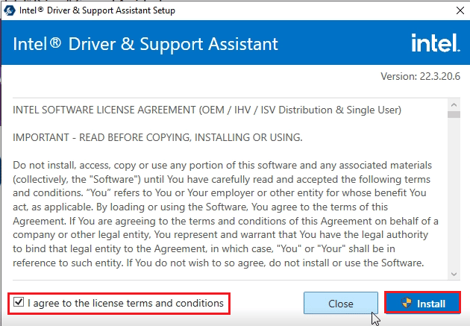This screenshot has width=470, height=326.
Task: Click the Version 22.3.20.6 text
Action: tap(420, 76)
